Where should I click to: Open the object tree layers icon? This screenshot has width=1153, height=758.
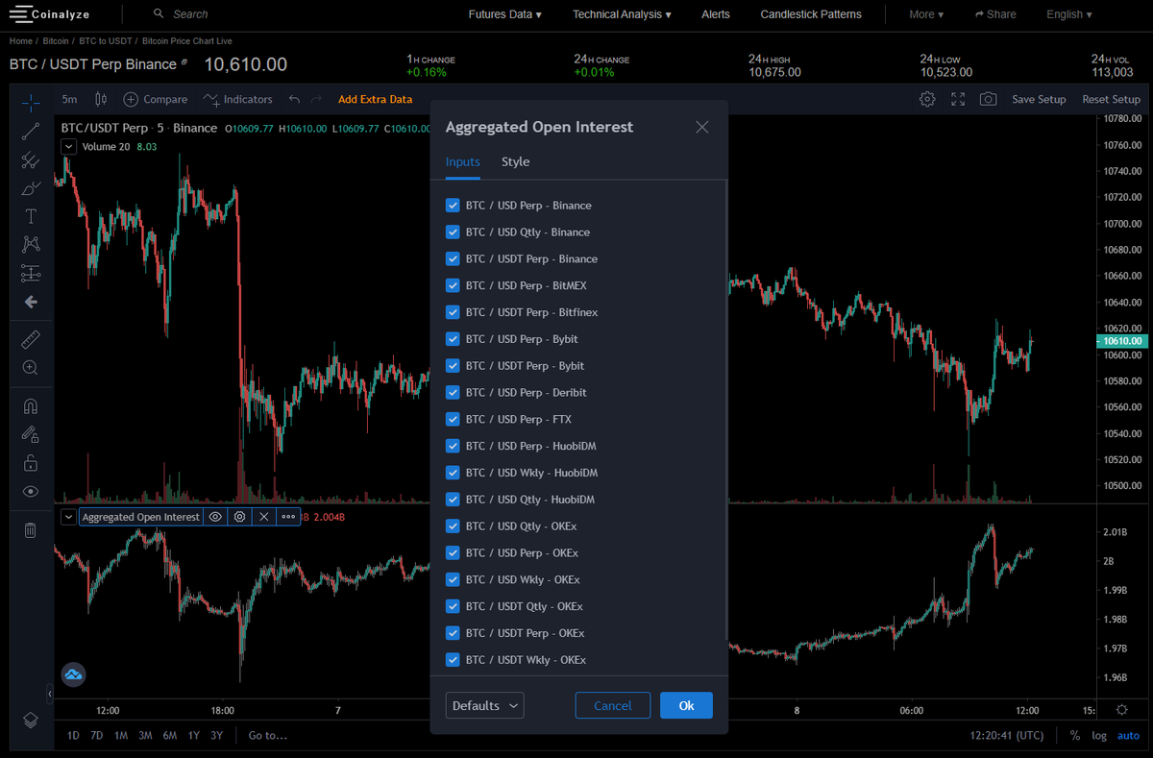click(31, 720)
